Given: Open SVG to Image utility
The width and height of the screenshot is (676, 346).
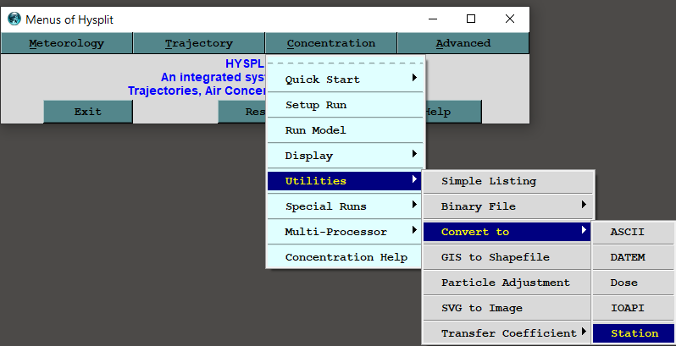Looking at the screenshot, I should click(x=507, y=308).
